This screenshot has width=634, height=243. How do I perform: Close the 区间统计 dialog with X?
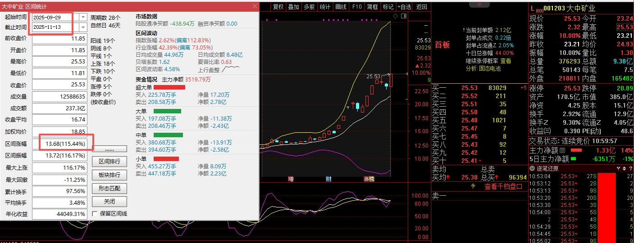click(x=255, y=7)
